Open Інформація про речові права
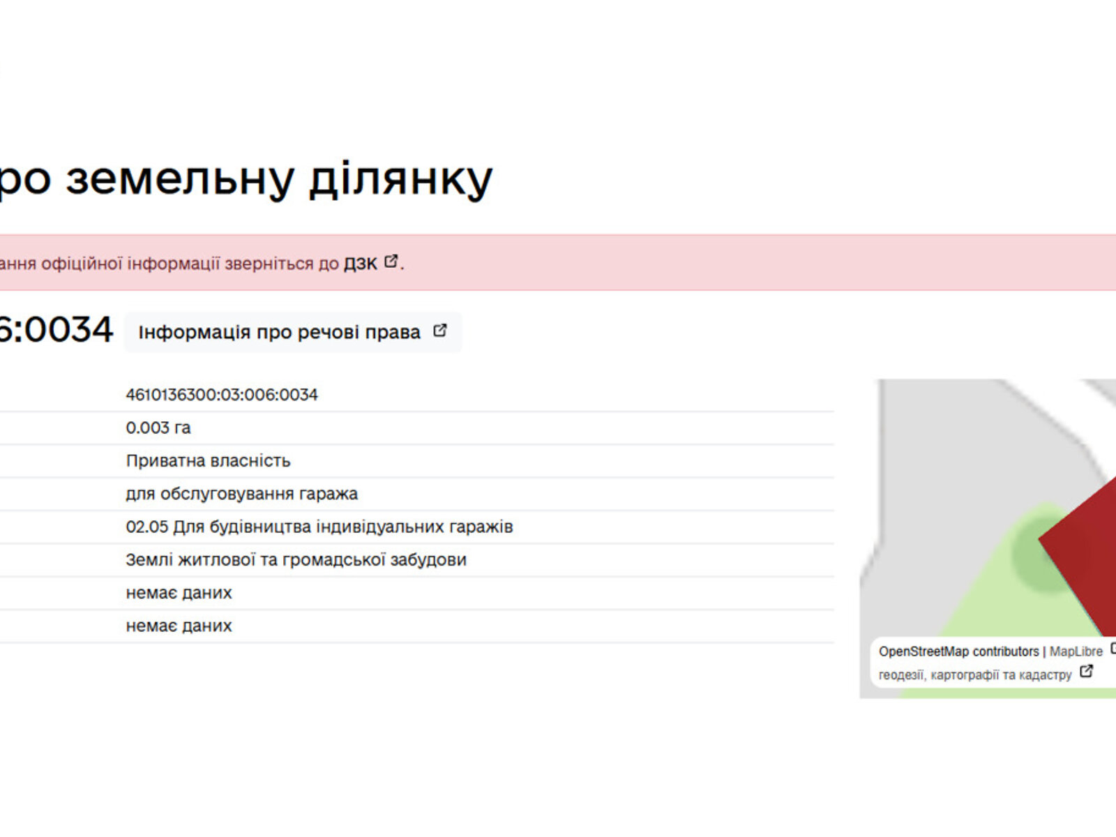This screenshot has height=837, width=1116. [x=279, y=331]
